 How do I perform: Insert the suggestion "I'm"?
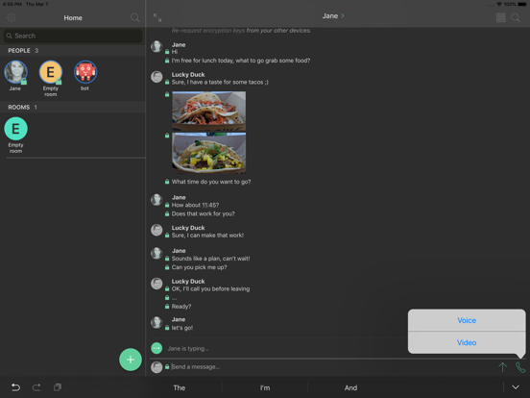[x=265, y=387]
